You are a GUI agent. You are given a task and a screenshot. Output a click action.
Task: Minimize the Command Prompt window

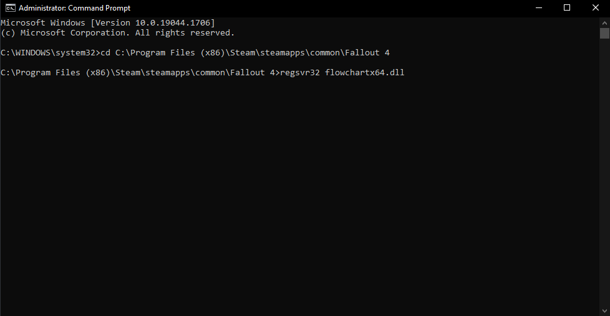click(538, 8)
